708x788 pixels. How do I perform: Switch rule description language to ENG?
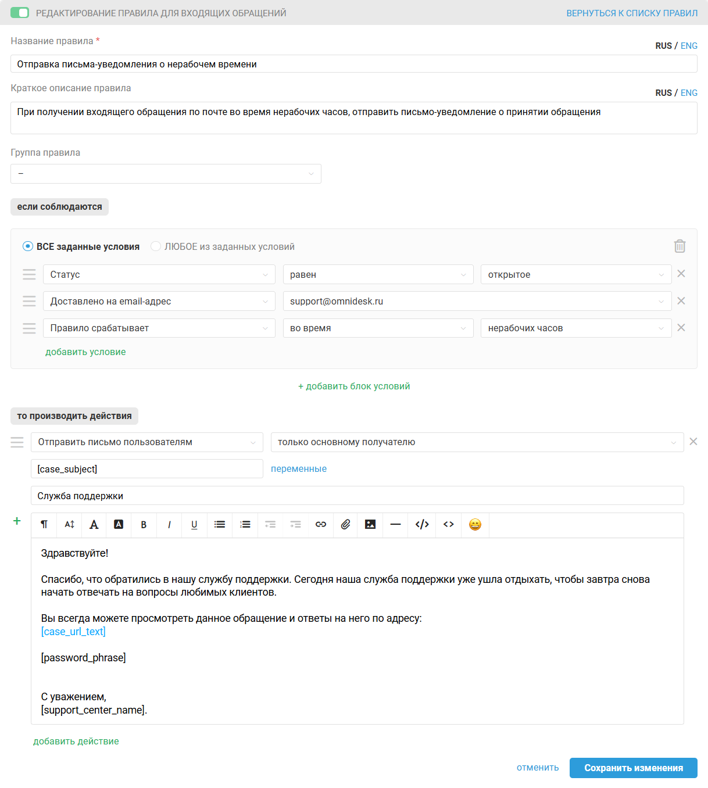[x=689, y=93]
